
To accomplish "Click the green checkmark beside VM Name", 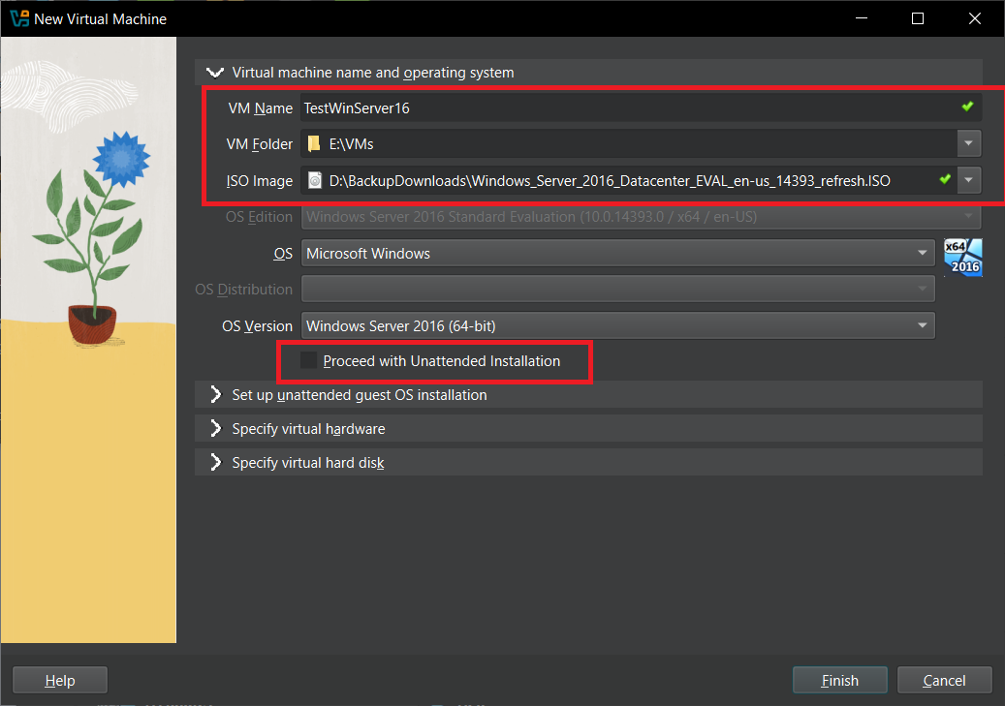I will [x=967, y=107].
